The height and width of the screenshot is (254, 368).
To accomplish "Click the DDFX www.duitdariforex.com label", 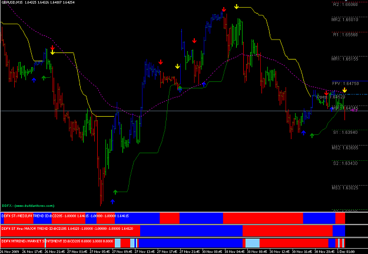I will 28,206.
